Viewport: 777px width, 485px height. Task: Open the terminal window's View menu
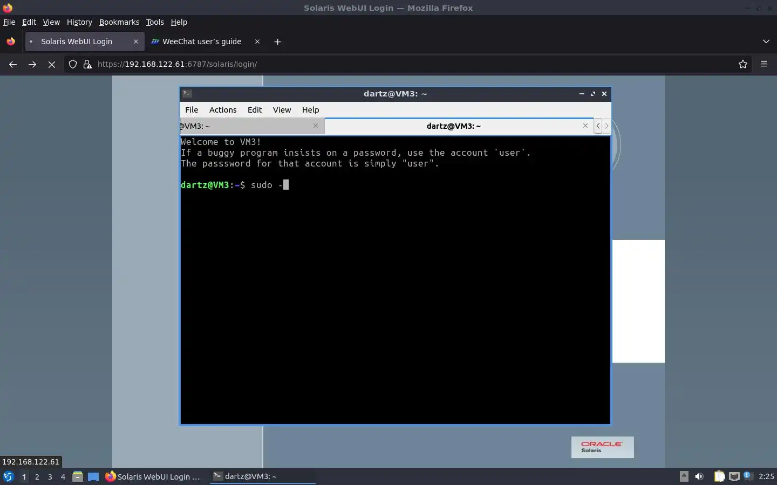pyautogui.click(x=282, y=110)
